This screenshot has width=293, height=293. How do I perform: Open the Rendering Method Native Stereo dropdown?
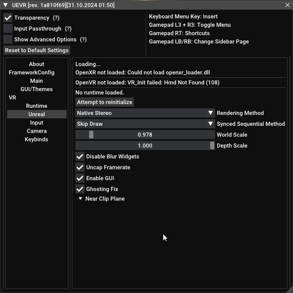(x=145, y=113)
